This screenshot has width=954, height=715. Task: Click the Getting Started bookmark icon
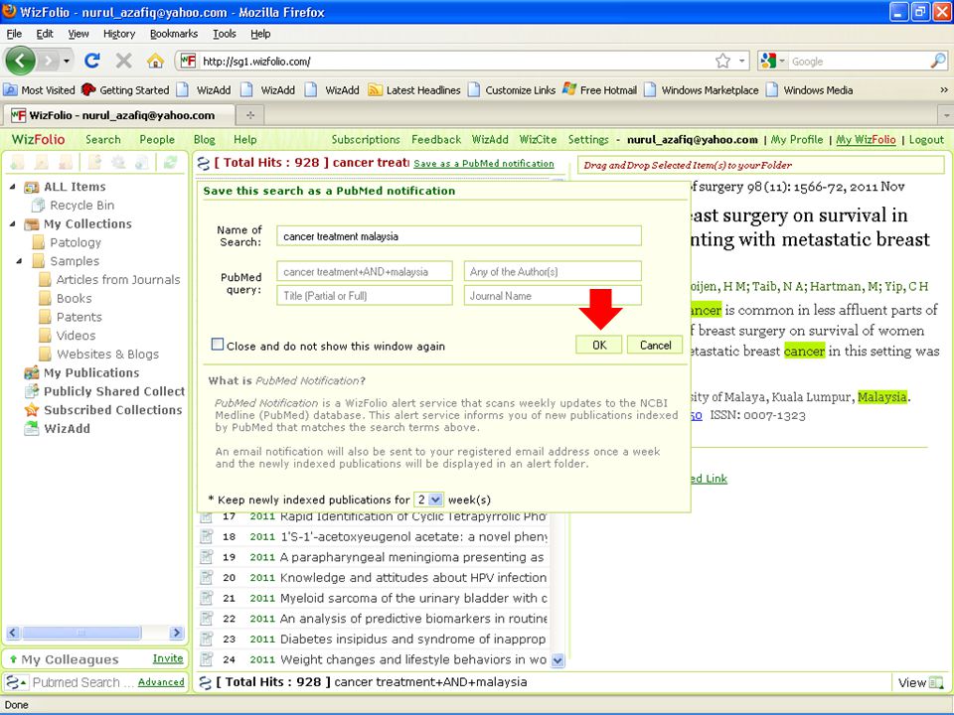pyautogui.click(x=88, y=90)
